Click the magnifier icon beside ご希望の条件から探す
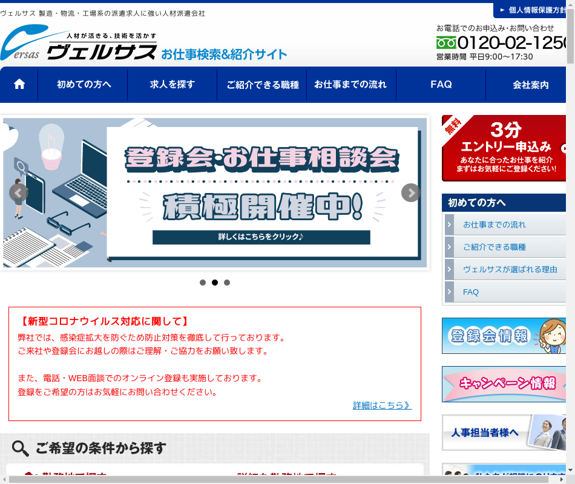 [x=21, y=448]
